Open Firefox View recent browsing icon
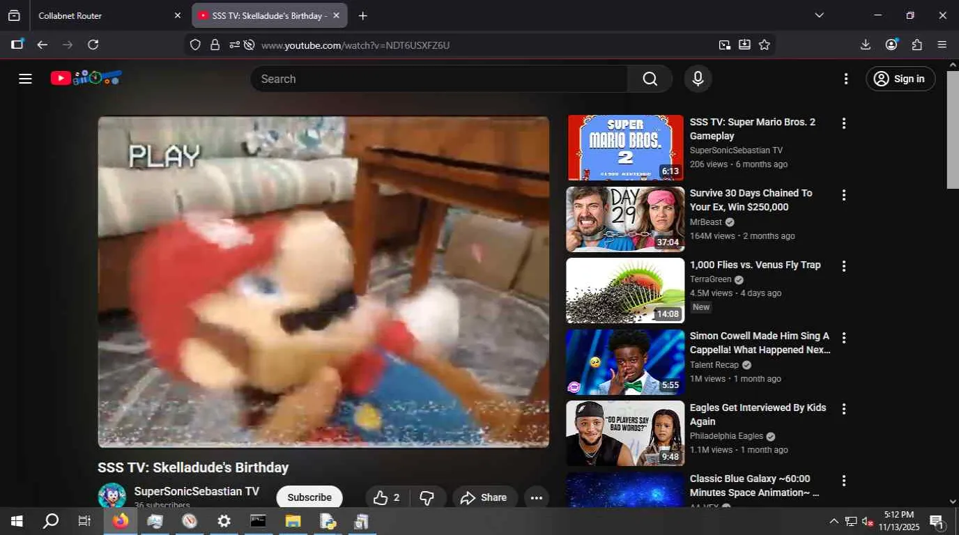 pos(14,15)
